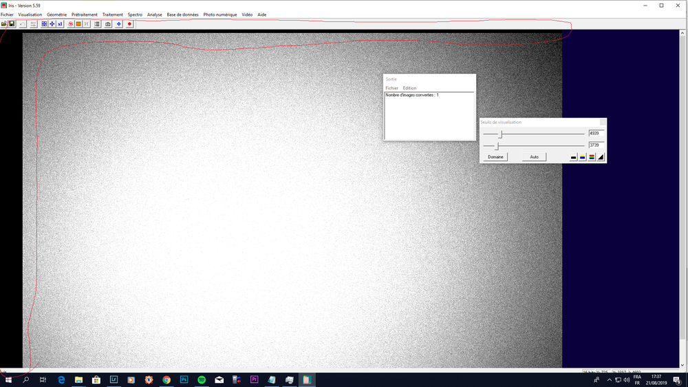
Task: Click the save floppy disk icon
Action: (12, 24)
